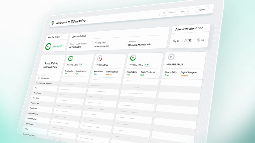Click the address 18 building, Mumbai, India
This screenshot has width=255, height=143.
[139, 45]
